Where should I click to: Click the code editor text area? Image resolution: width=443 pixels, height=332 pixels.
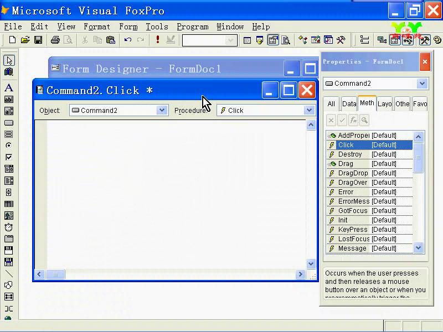click(176, 194)
